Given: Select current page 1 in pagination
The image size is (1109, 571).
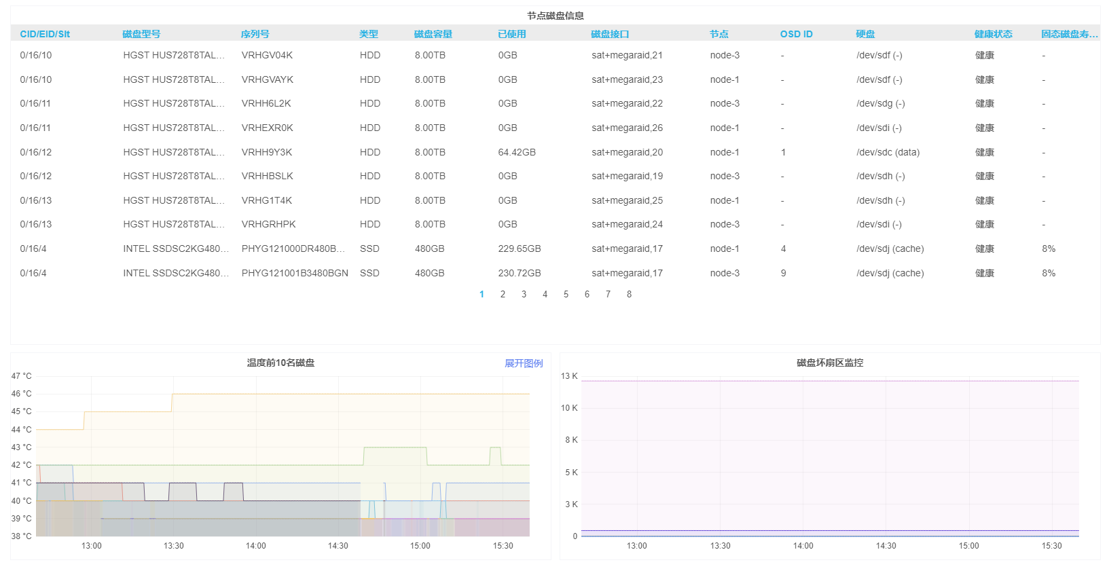Looking at the screenshot, I should pyautogui.click(x=481, y=294).
